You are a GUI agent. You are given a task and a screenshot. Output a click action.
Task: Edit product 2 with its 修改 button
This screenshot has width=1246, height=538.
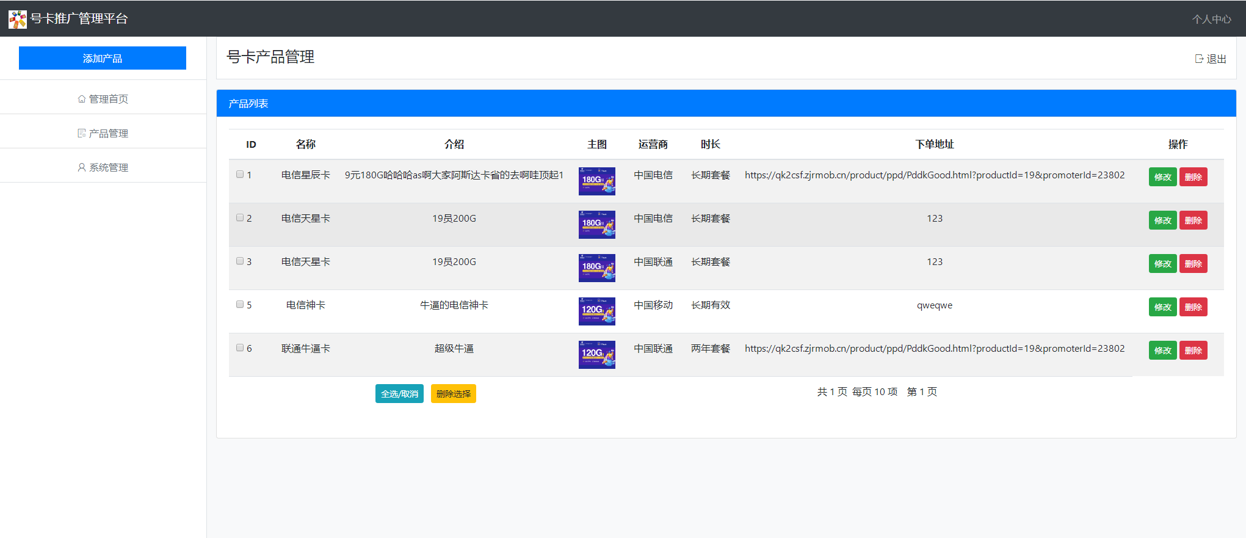[1162, 220]
